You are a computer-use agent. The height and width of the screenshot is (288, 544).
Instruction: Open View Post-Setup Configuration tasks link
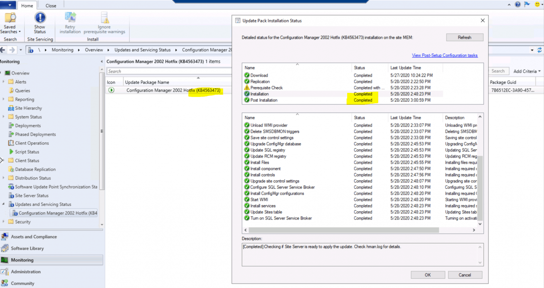click(x=445, y=55)
